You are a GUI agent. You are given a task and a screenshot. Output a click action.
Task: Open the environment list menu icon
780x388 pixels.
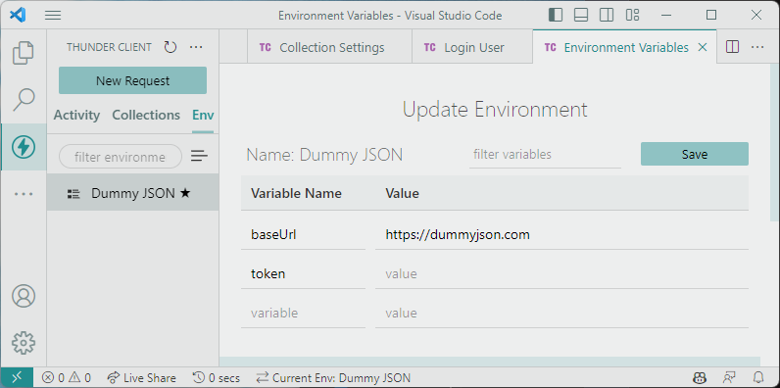pos(199,156)
